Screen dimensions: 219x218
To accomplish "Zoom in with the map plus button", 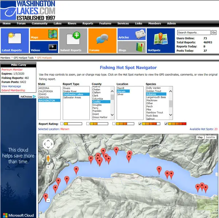I will click(x=48, y=167).
